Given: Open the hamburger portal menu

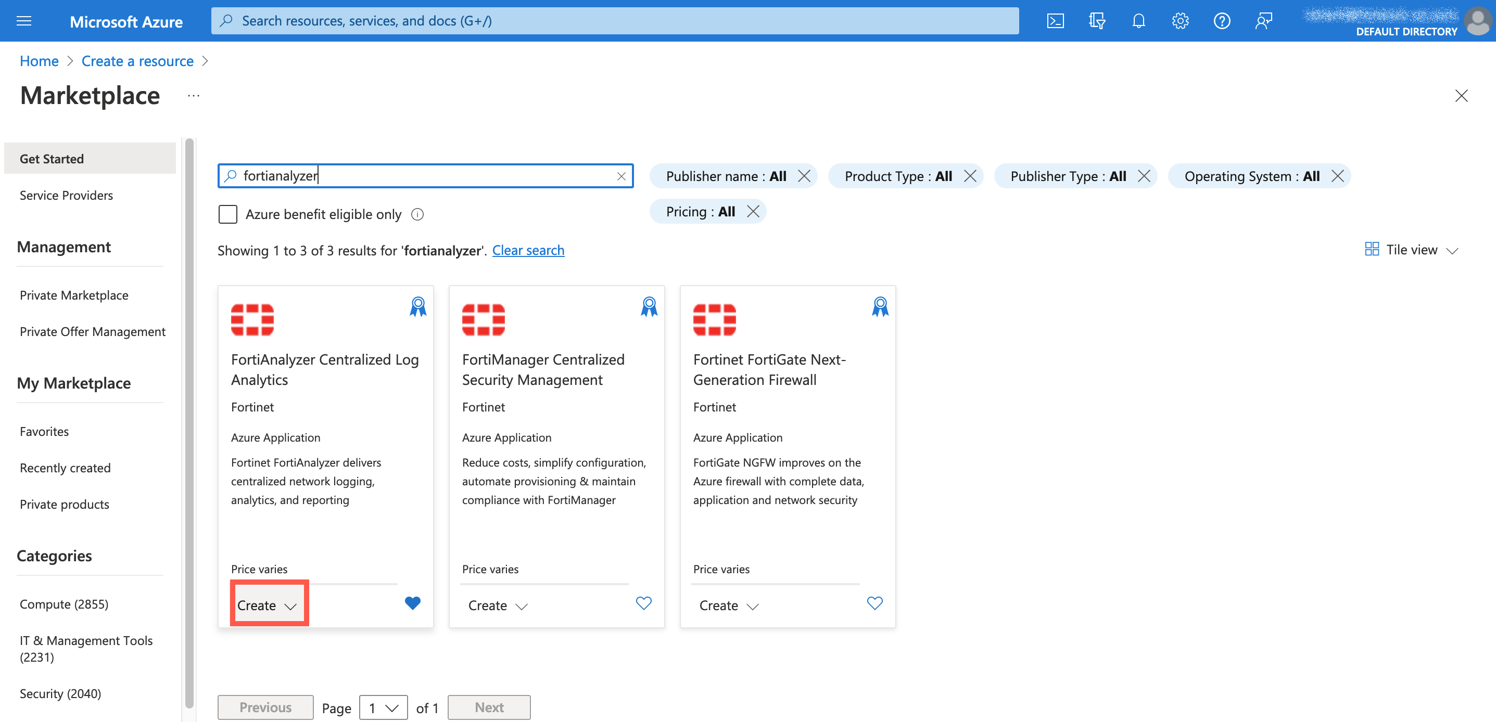Looking at the screenshot, I should point(24,20).
